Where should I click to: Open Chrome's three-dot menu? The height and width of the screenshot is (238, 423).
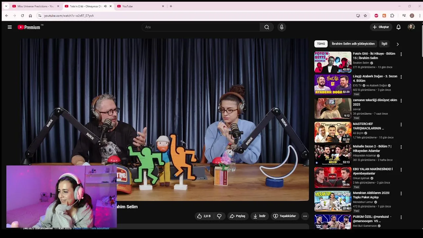point(420,16)
